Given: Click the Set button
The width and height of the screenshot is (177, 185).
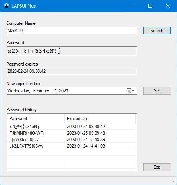Looking at the screenshot, I should point(157,91).
